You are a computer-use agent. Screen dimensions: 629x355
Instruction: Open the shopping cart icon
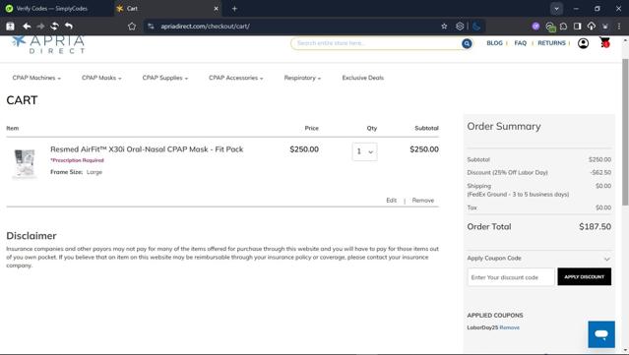pyautogui.click(x=604, y=42)
